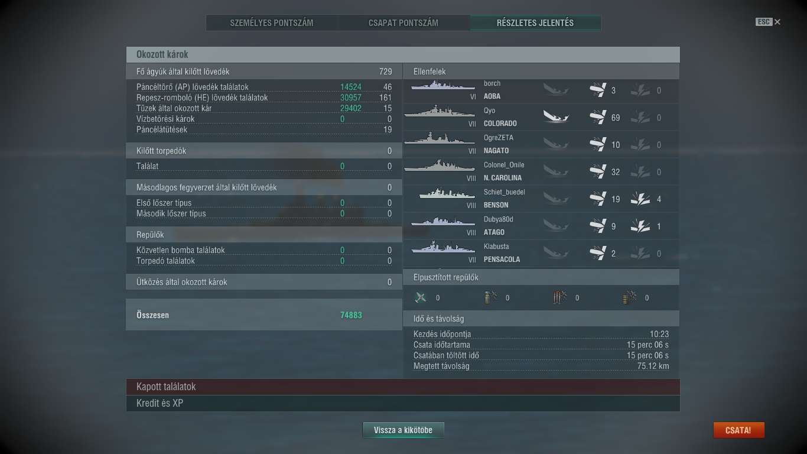The width and height of the screenshot is (807, 454).
Task: Click the shell hits icon for Aoba
Action: [x=598, y=90]
